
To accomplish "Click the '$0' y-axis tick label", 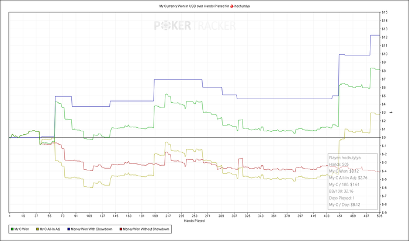I will click(384, 138).
